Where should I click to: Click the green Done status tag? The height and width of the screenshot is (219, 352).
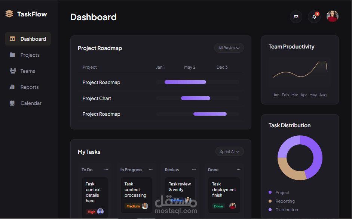218,206
